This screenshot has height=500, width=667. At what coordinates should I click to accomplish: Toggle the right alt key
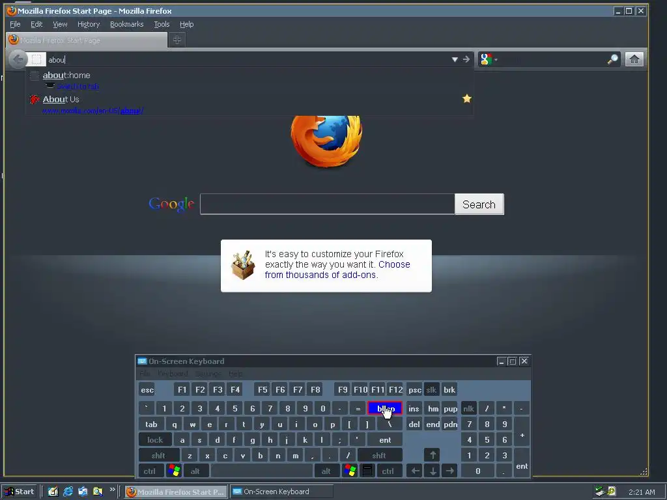[326, 471]
